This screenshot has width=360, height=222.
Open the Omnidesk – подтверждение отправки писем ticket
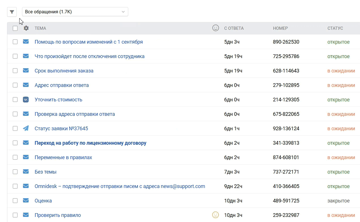[x=120, y=186]
